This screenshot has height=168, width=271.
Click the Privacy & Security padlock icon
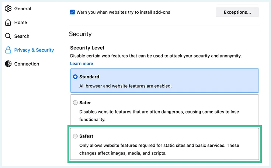(8, 50)
